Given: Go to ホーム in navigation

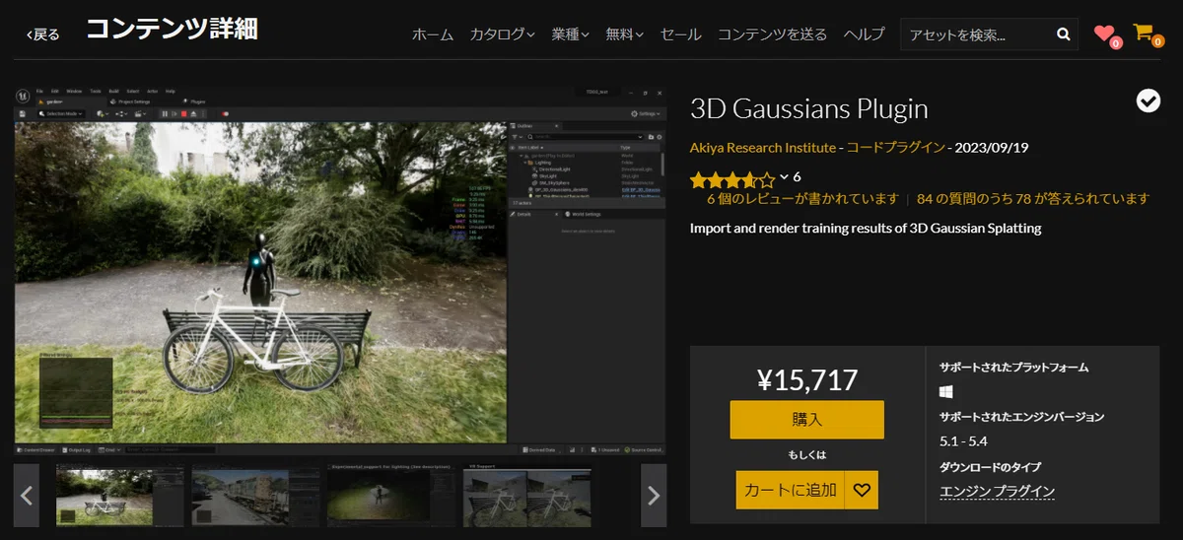Looking at the screenshot, I should click(433, 34).
